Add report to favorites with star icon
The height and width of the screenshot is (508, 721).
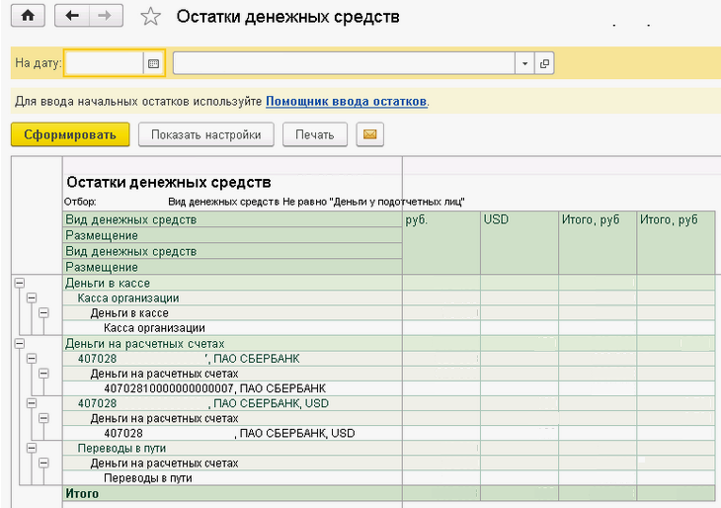[x=150, y=17]
